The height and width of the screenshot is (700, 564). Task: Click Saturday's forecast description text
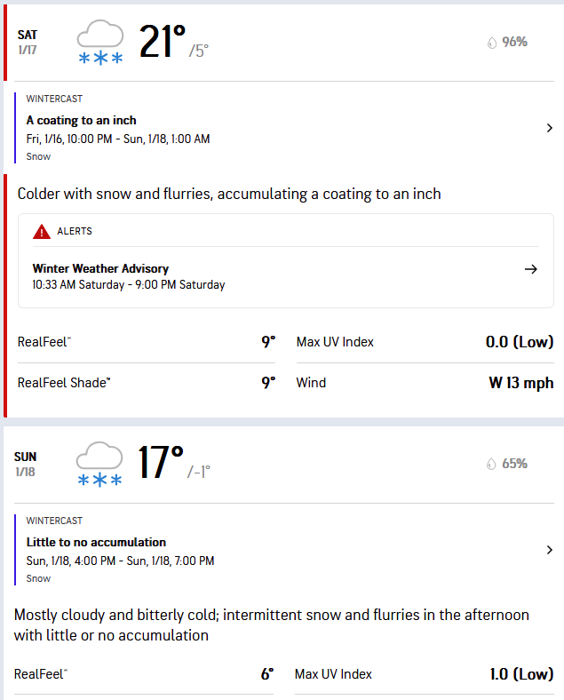(x=229, y=194)
